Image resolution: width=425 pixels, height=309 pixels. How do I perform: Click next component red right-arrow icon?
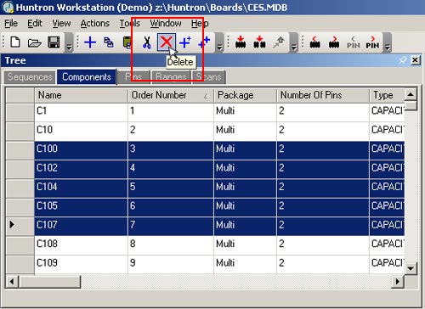[334, 42]
